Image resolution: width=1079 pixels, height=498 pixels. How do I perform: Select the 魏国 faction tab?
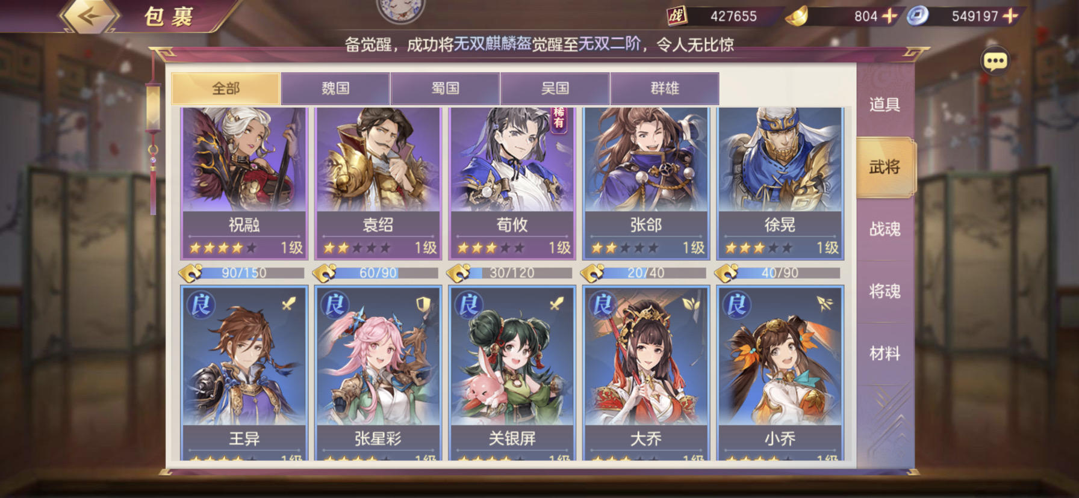(335, 88)
